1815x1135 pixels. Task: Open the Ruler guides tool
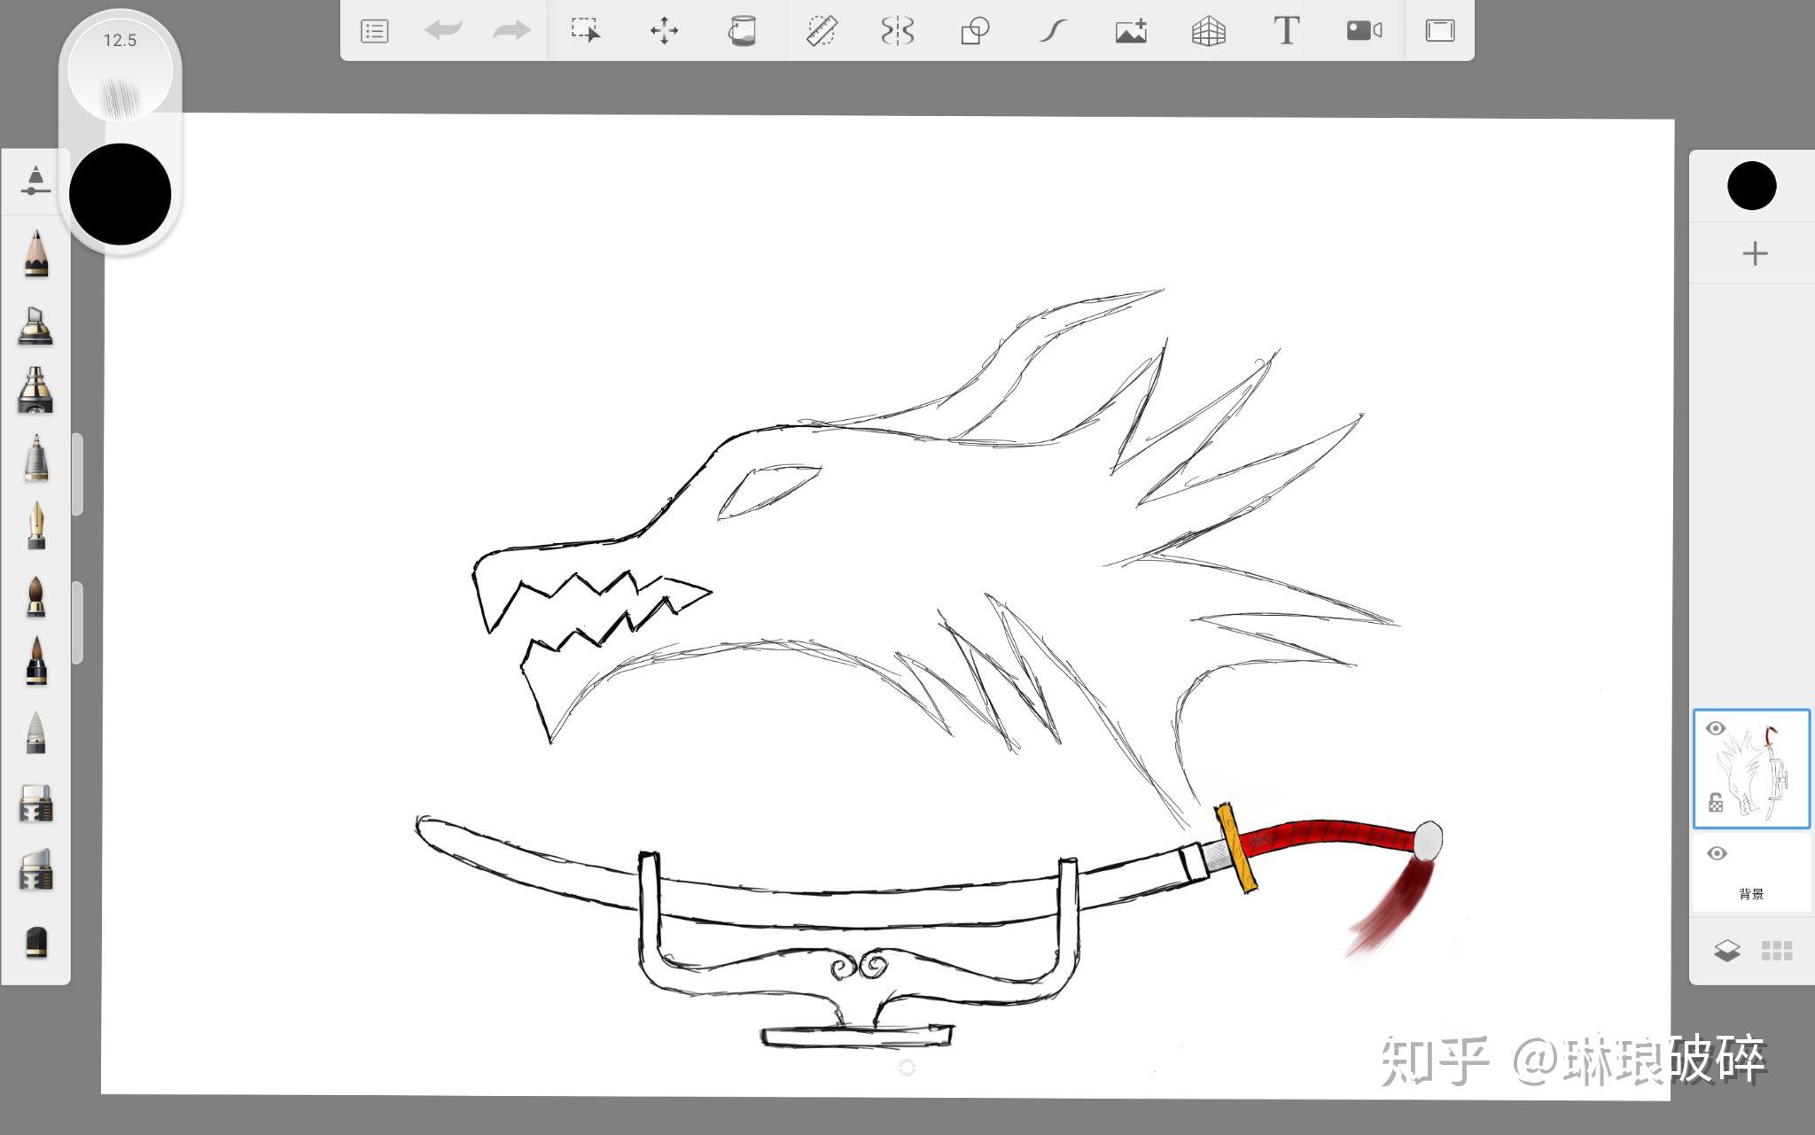coord(822,31)
